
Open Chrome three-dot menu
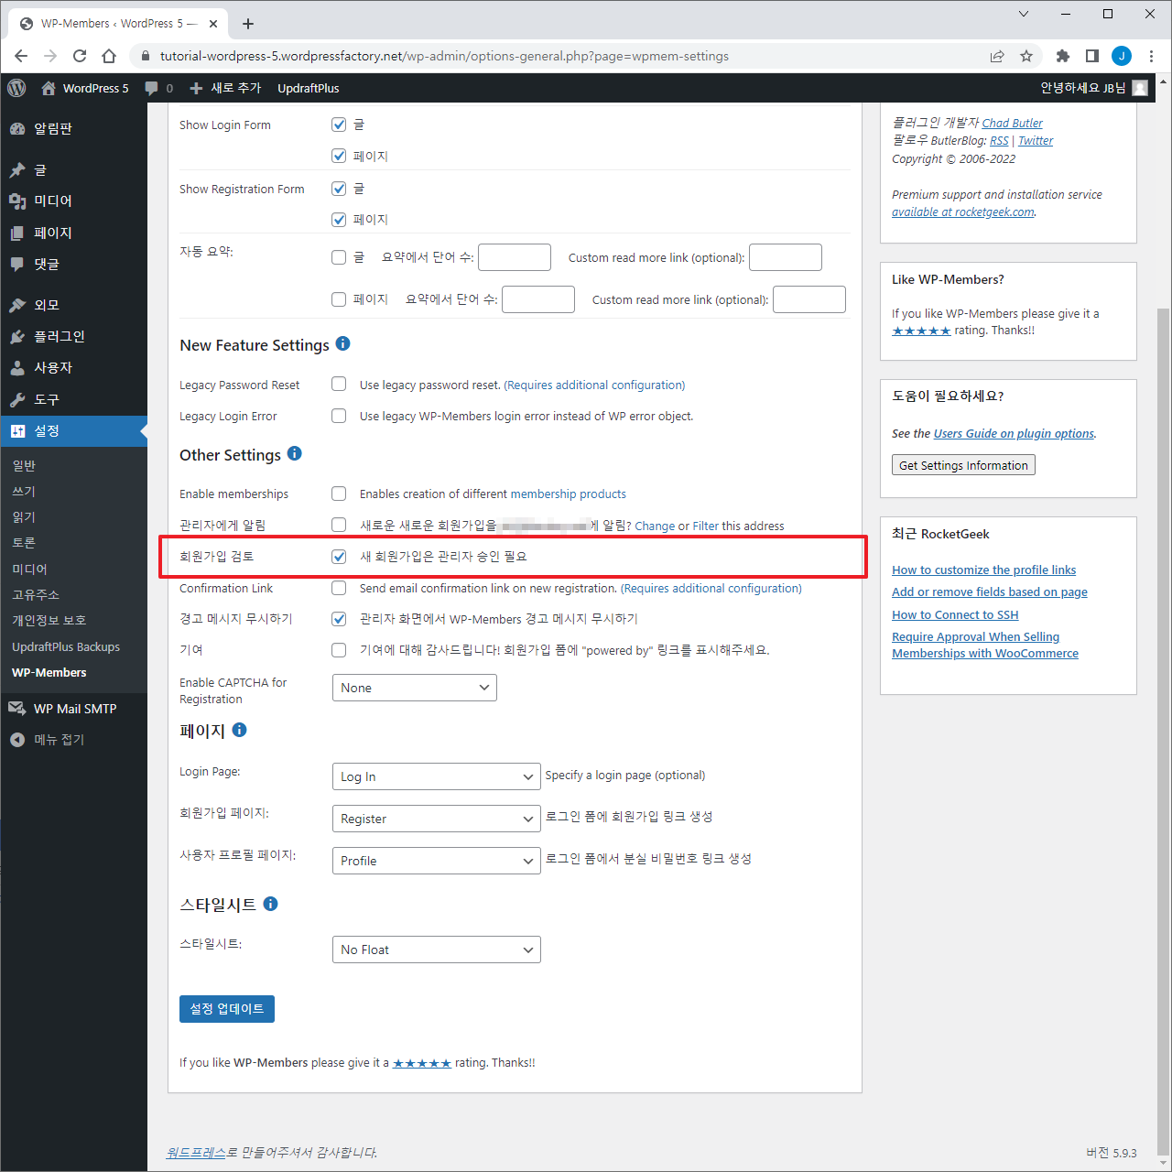pos(1151,56)
